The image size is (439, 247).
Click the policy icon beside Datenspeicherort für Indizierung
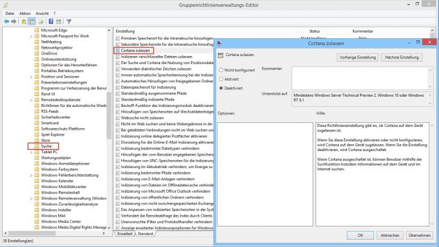point(118,87)
